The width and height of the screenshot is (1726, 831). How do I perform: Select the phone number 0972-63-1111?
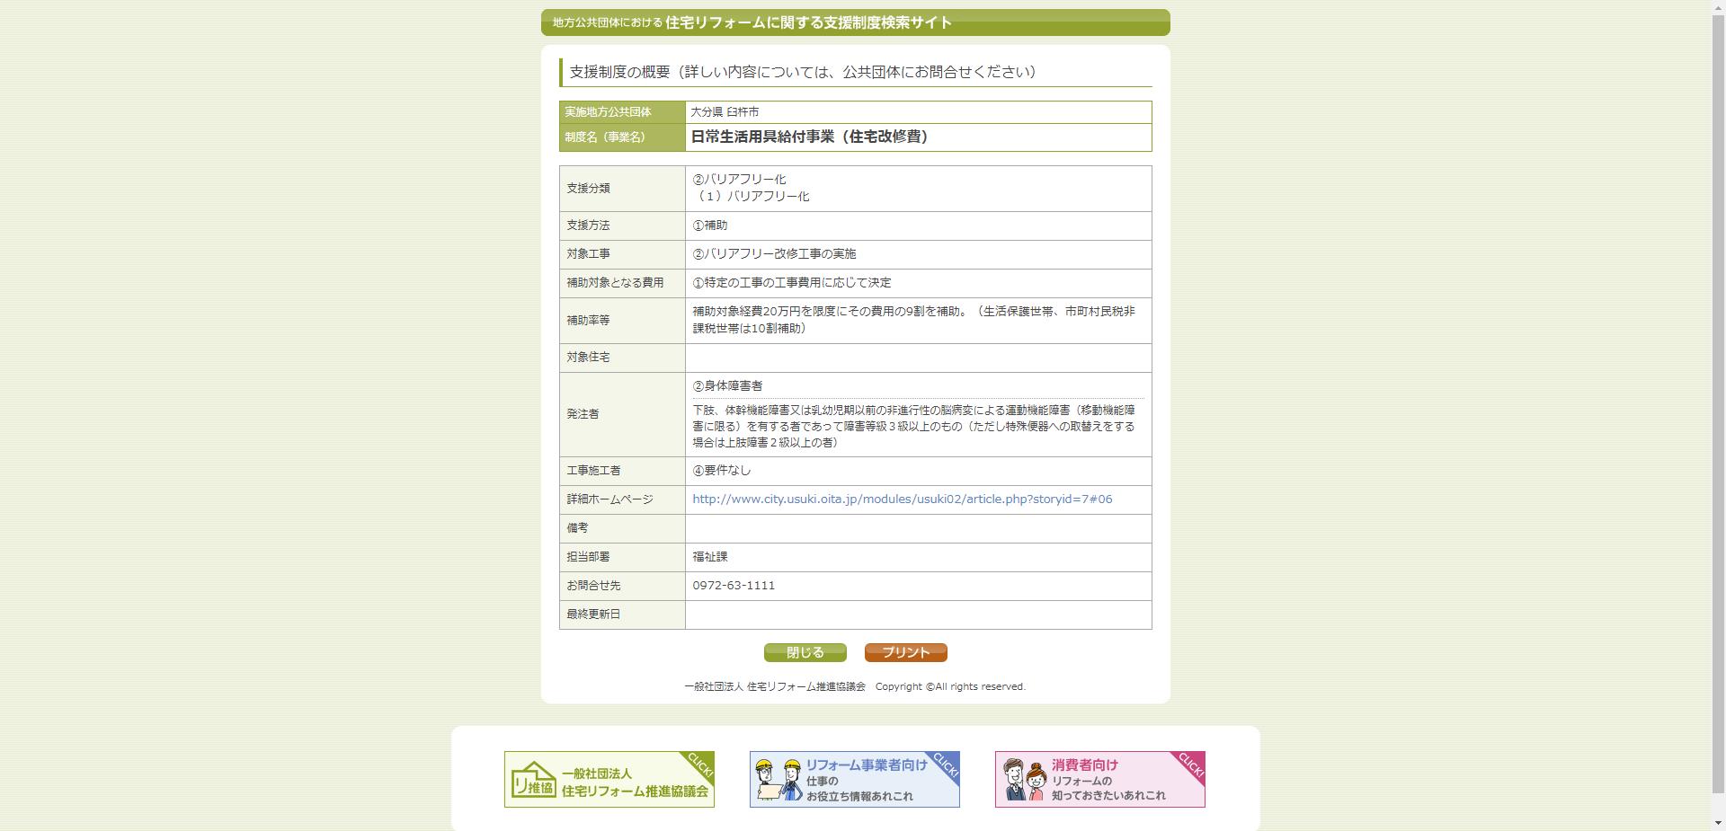coord(734,585)
